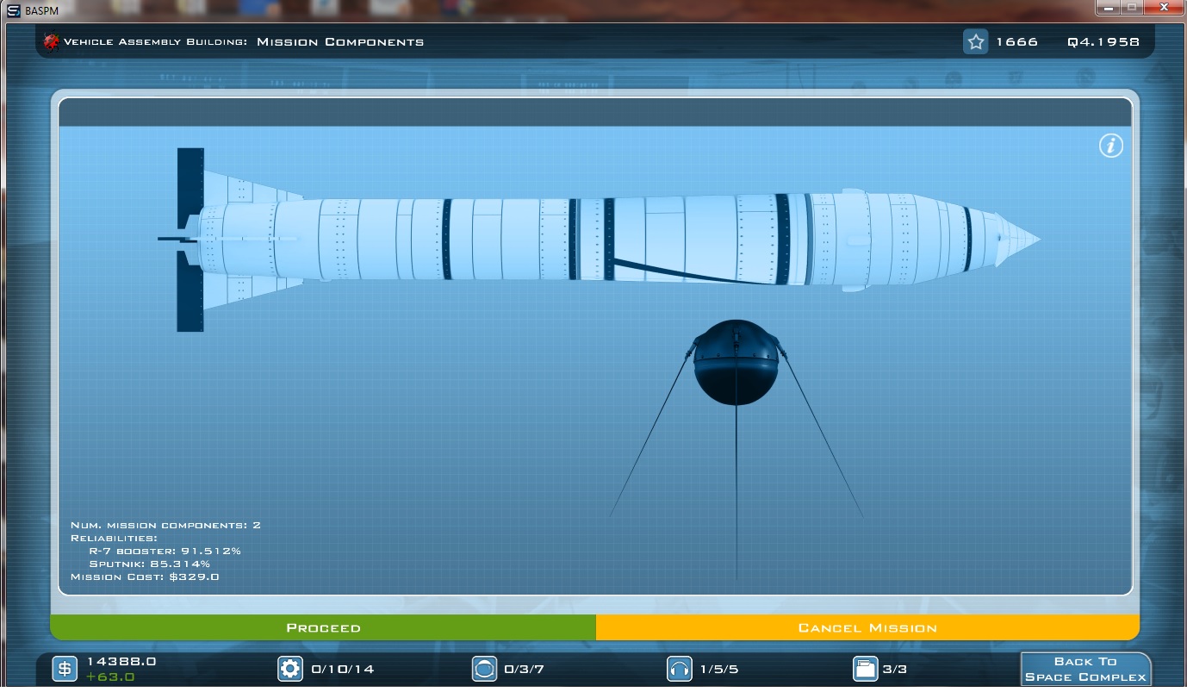Close the BASPM window
The image size is (1187, 692).
1162,7
